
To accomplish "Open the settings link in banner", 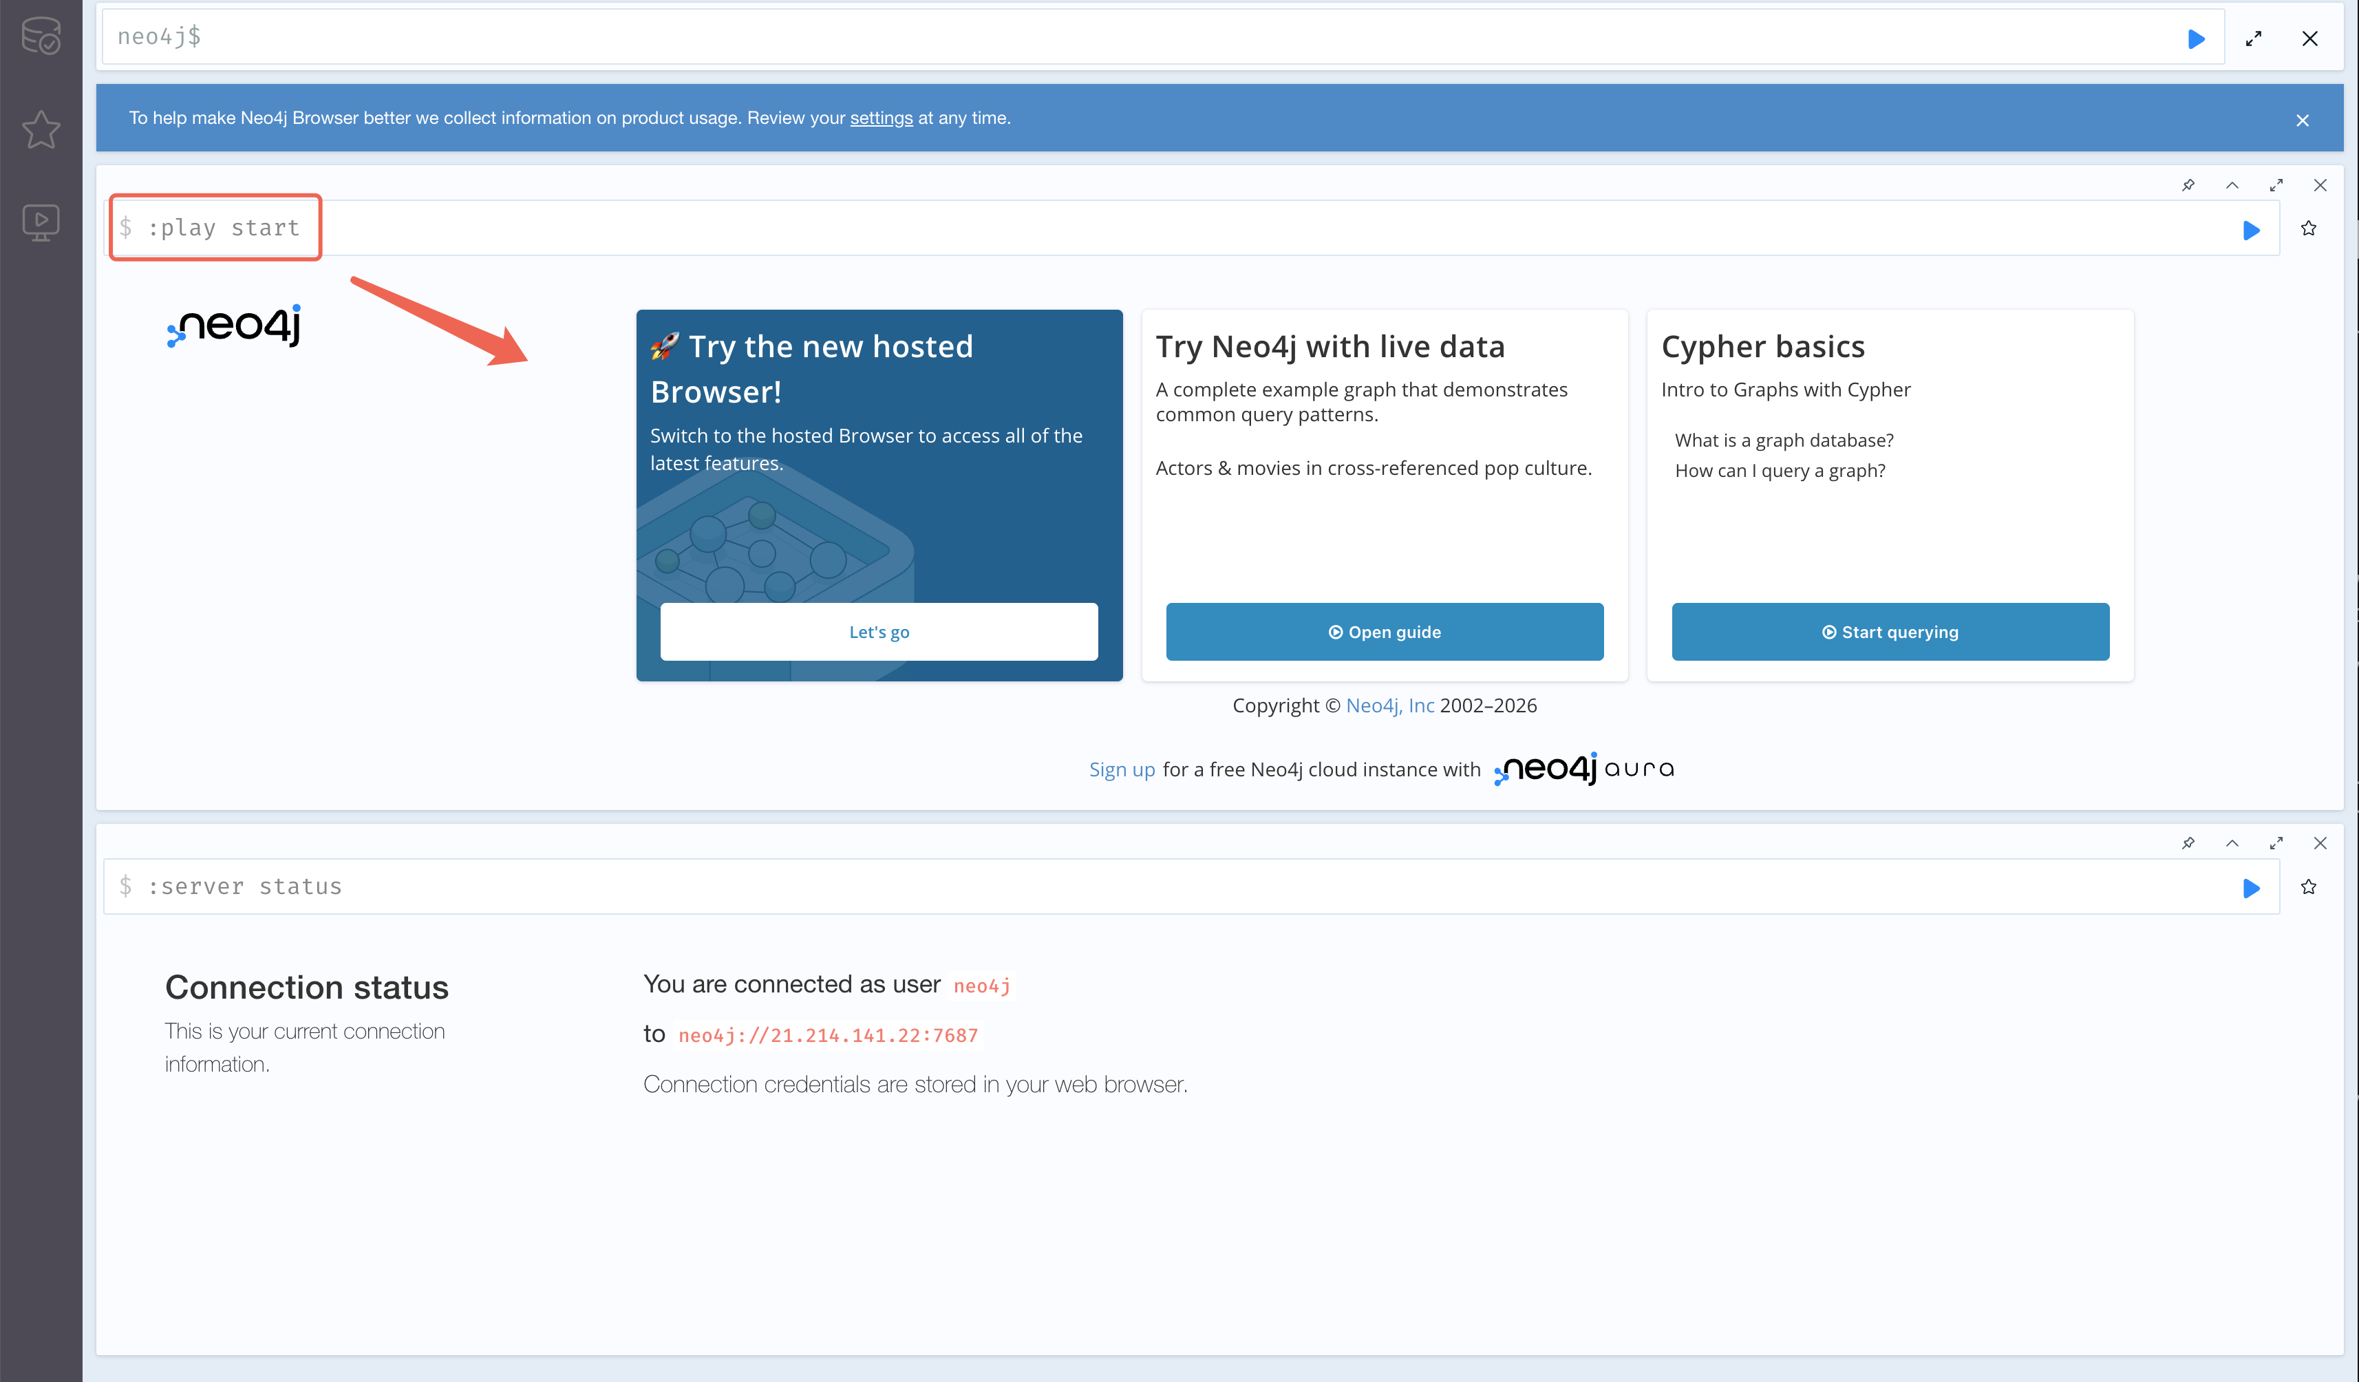I will (881, 118).
